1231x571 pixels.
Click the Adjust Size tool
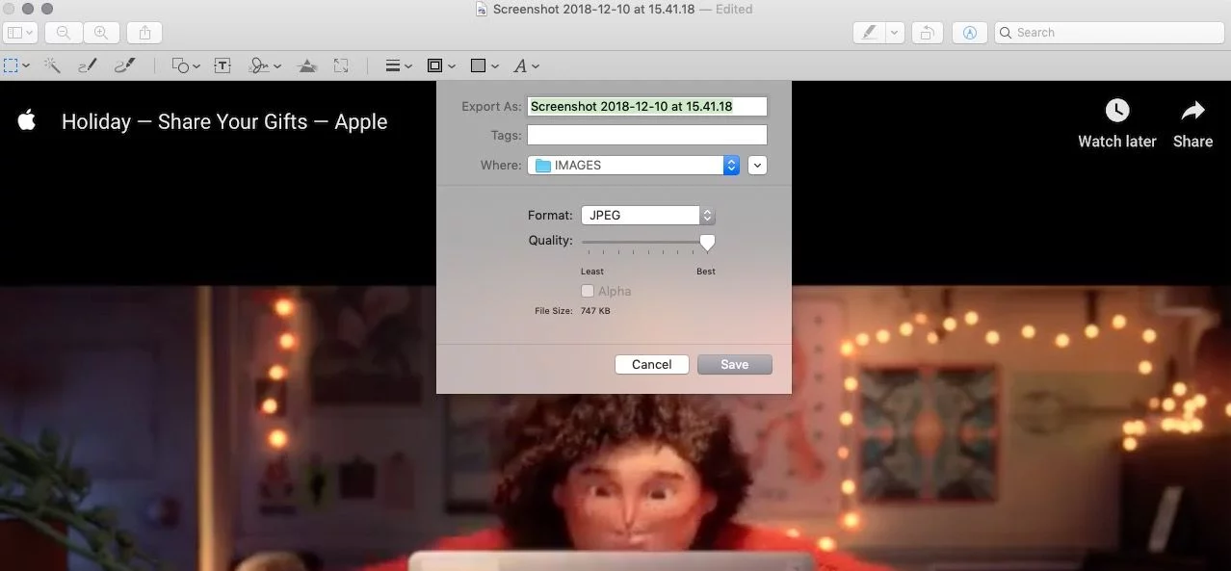click(x=340, y=65)
